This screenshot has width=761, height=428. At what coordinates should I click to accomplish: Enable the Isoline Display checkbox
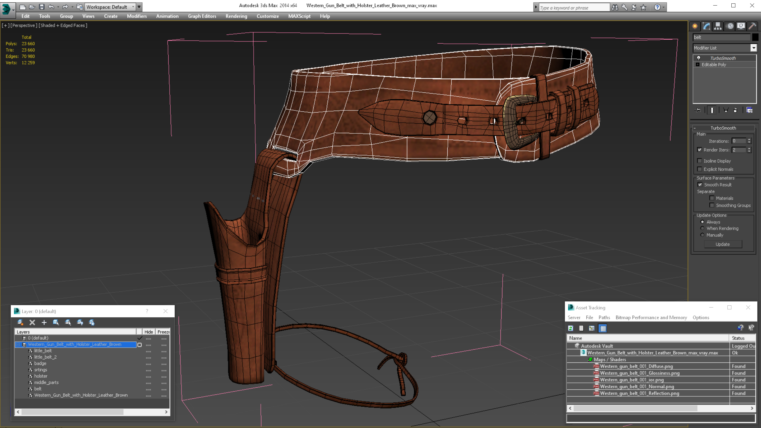(x=699, y=161)
